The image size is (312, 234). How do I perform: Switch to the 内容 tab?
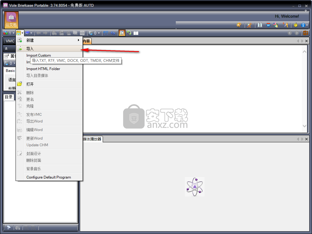(87, 41)
